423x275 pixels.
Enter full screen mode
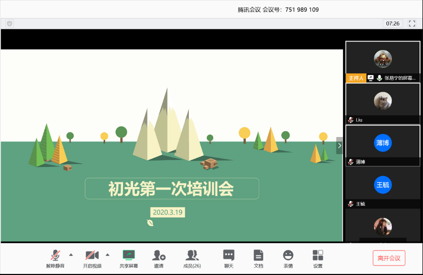click(412, 23)
